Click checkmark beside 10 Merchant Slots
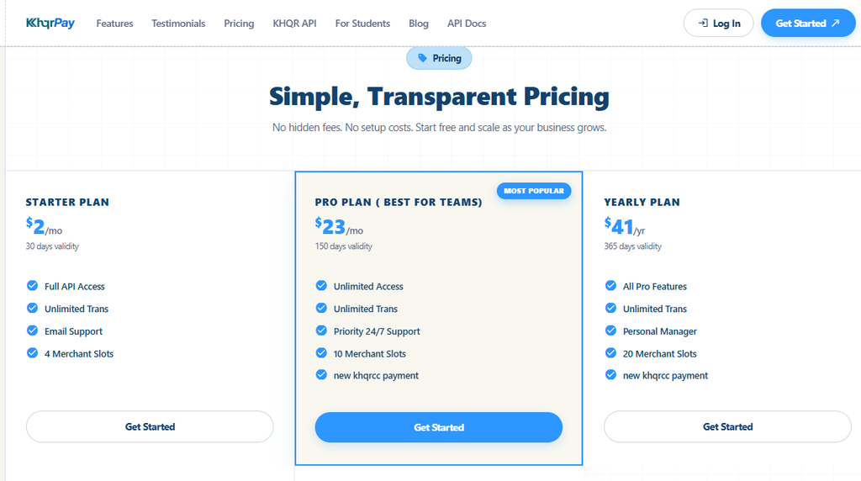The height and width of the screenshot is (481, 861). 321,353
